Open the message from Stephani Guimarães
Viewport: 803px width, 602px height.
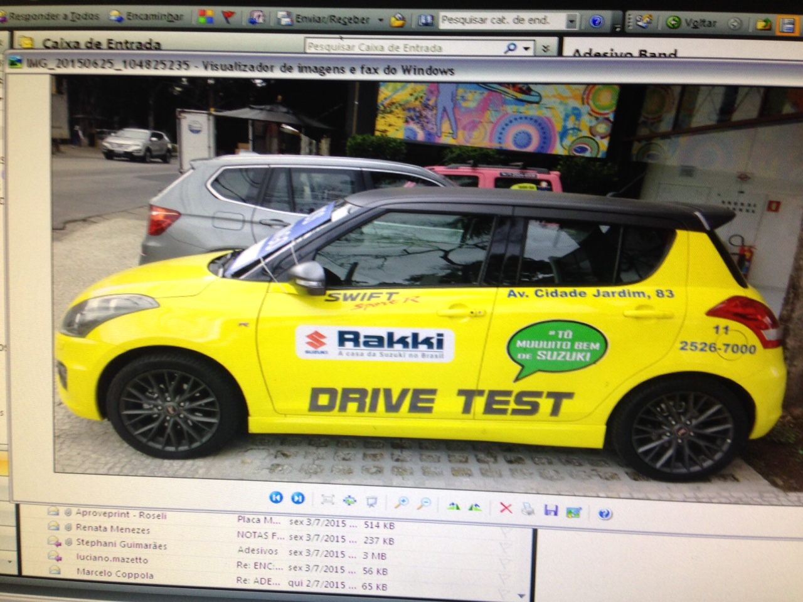pos(122,544)
